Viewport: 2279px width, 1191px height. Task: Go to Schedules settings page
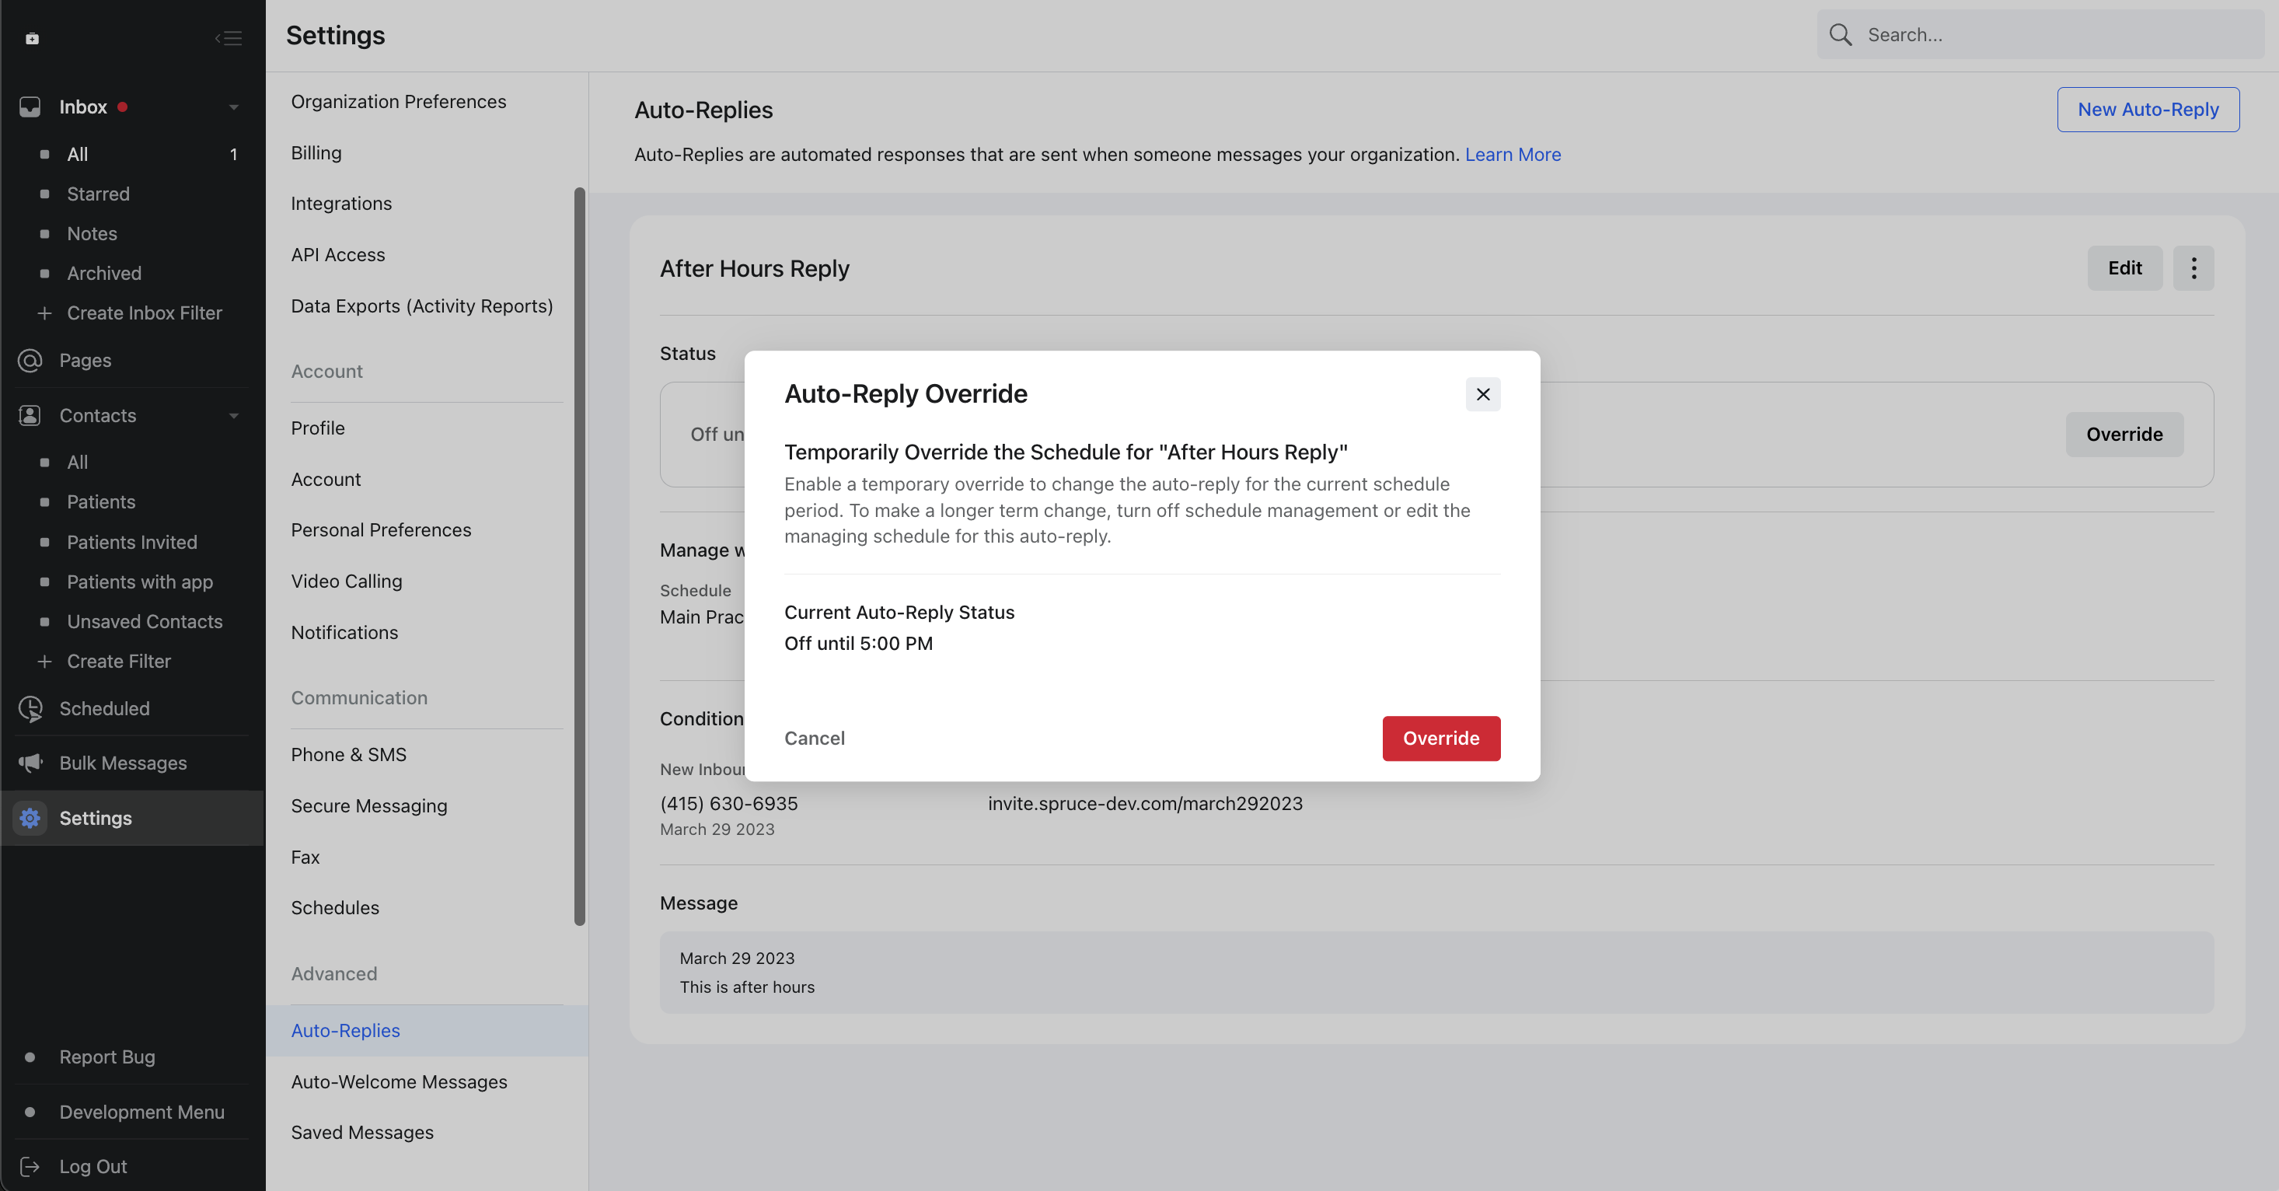point(334,908)
